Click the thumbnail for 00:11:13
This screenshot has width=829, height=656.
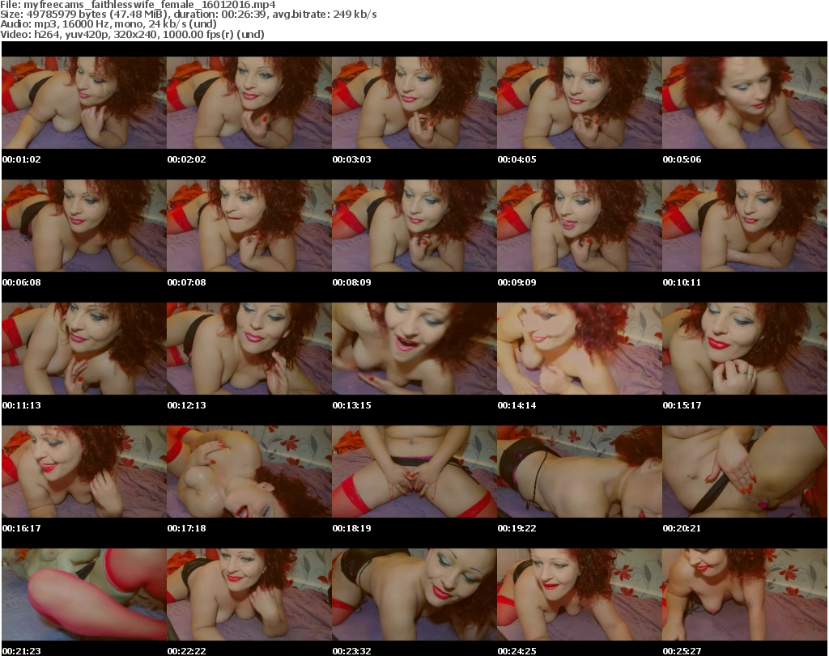[84, 349]
